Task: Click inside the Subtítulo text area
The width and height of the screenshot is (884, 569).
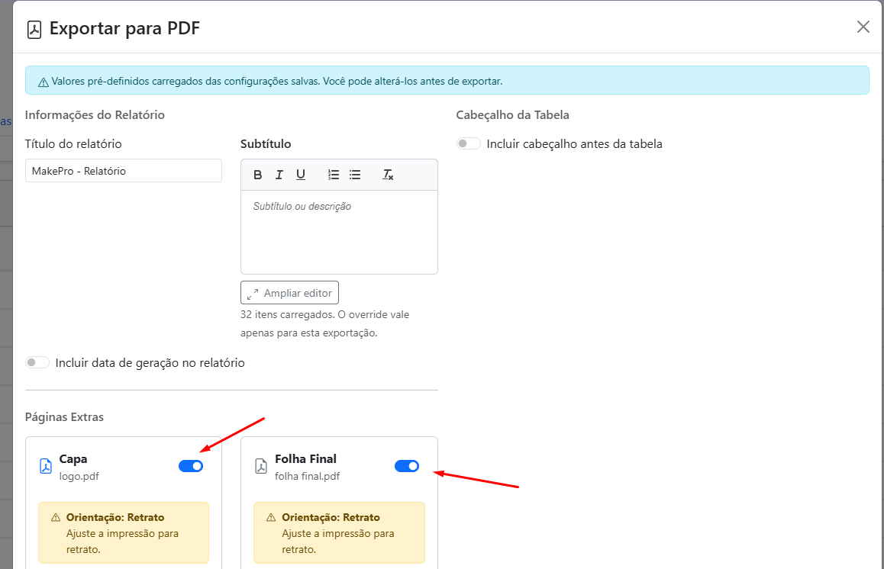Action: 339,231
